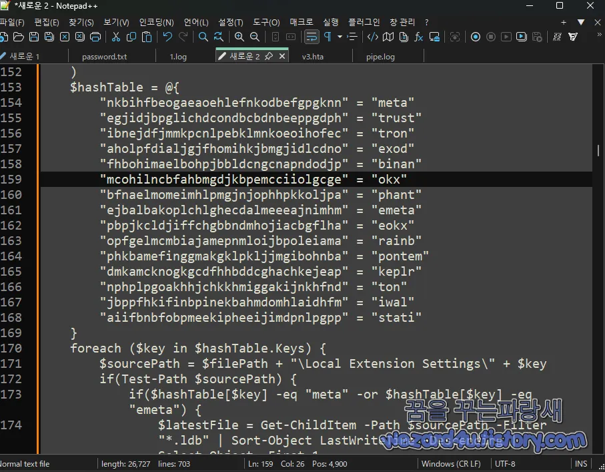Switch to the v3.hta tab
This screenshot has height=472, width=605.
pyautogui.click(x=313, y=56)
